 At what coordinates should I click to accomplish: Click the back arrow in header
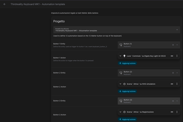(5, 4)
